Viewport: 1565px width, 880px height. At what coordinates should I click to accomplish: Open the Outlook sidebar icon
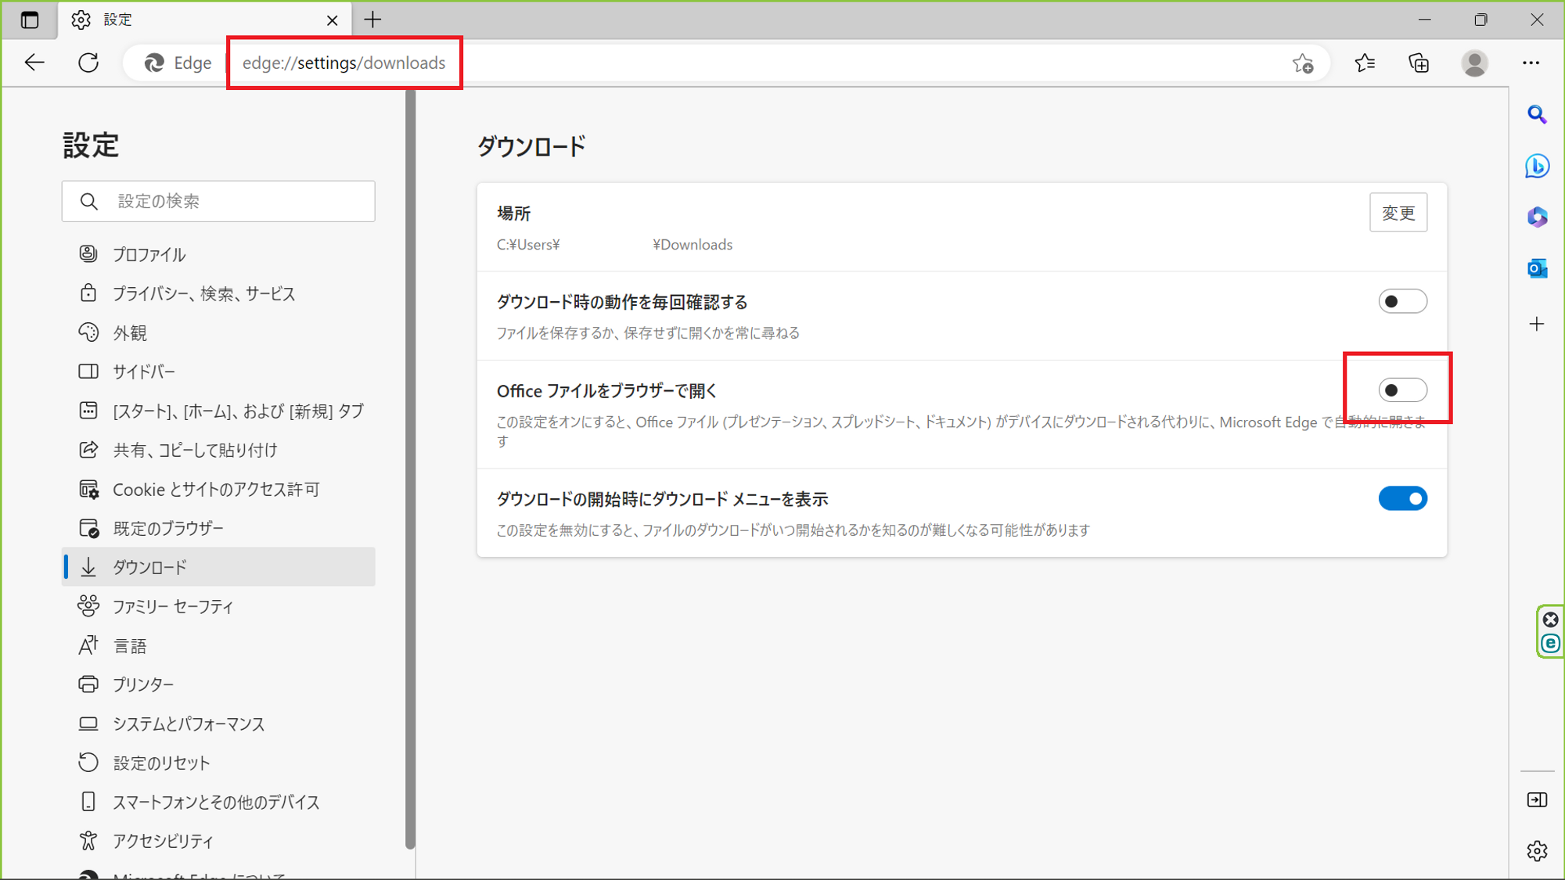(1537, 268)
